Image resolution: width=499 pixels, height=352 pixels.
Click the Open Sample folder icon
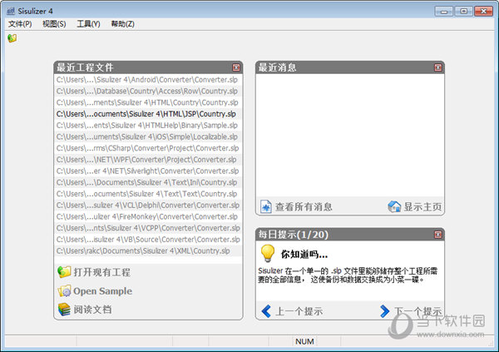(x=64, y=291)
